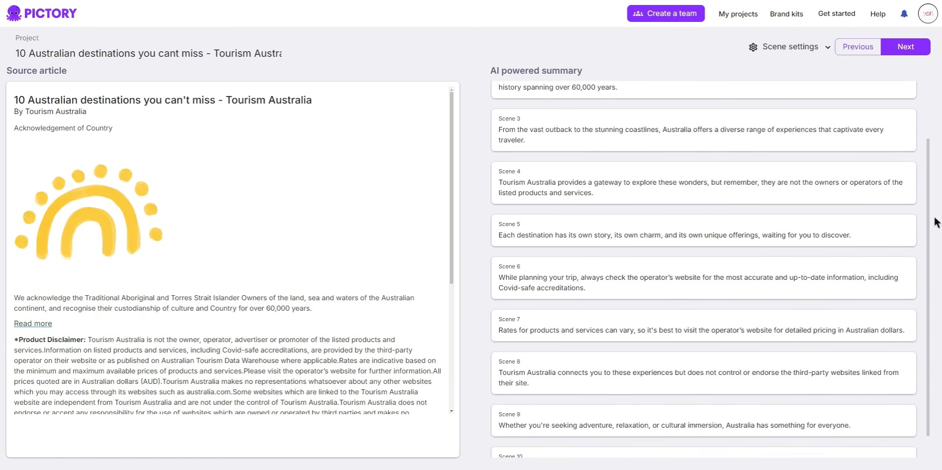Screen dimensions: 942x470
Task: Click the user avatar in the top bar
Action: 928,13
